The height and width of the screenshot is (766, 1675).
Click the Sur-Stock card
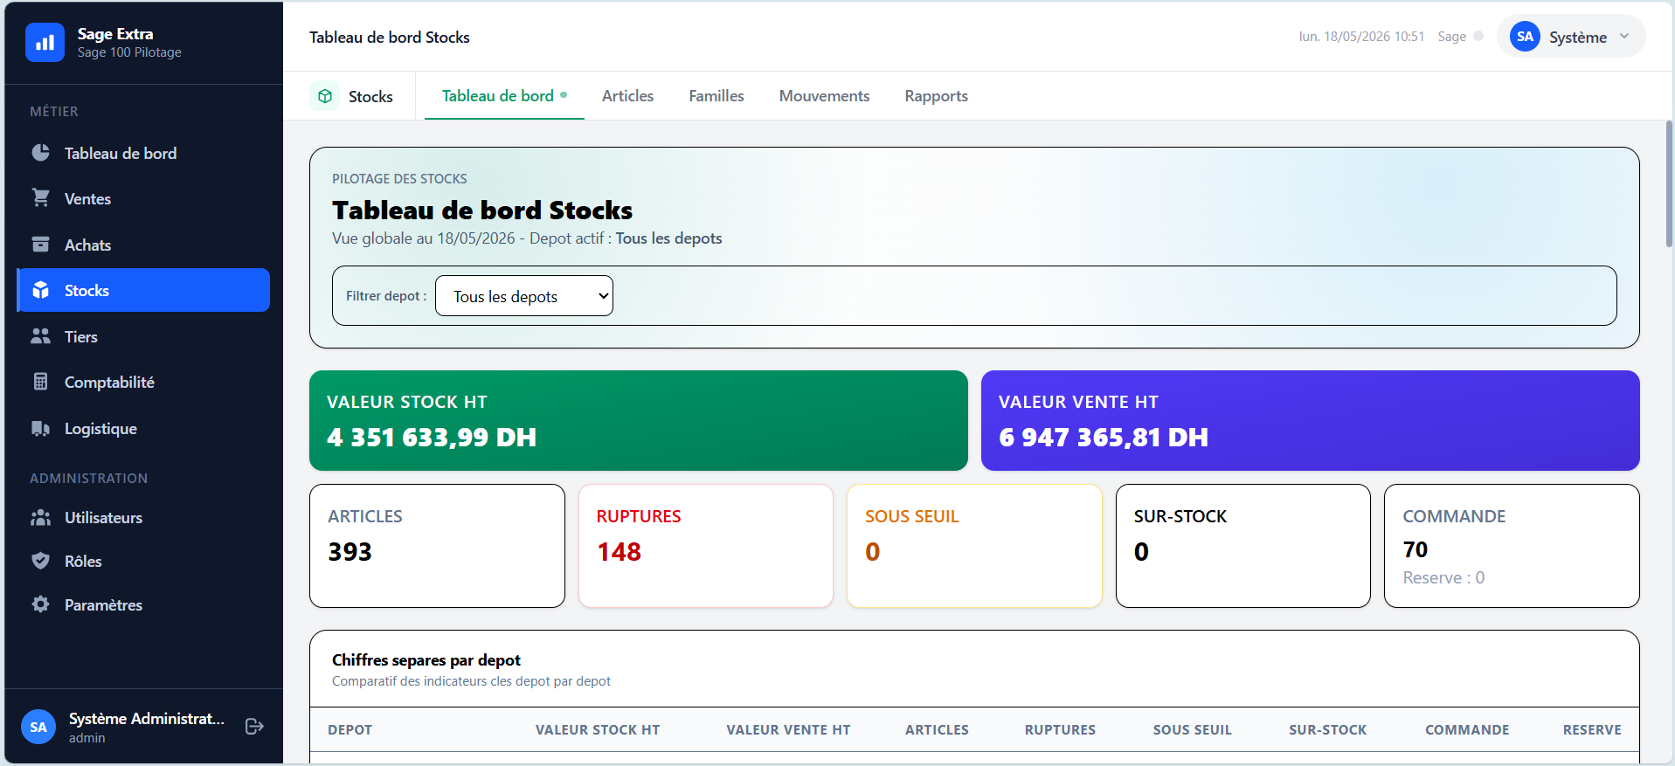tap(1243, 546)
